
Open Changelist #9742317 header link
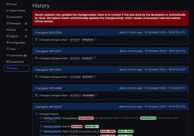click(48, 51)
